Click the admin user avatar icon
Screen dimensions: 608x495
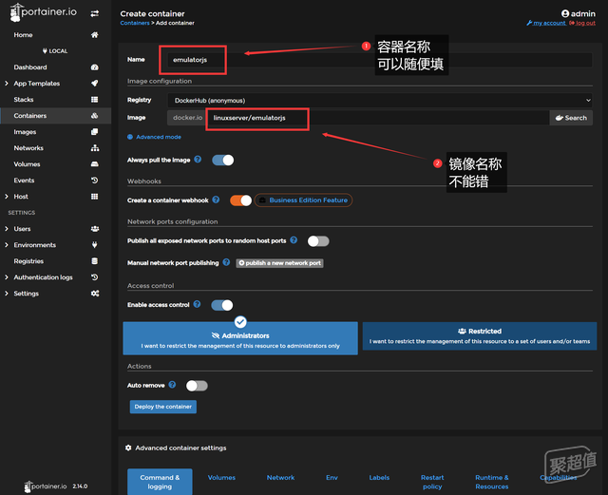[x=565, y=13]
